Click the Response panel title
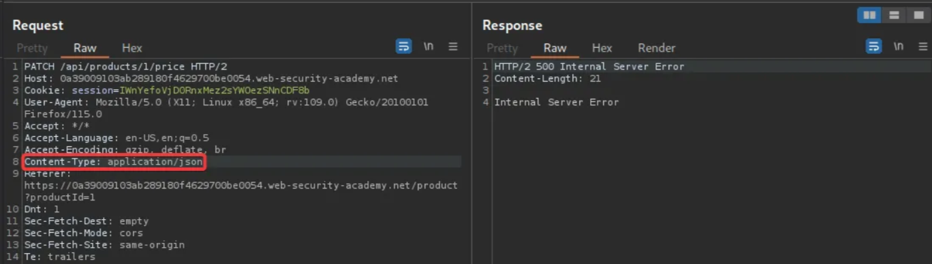Image resolution: width=932 pixels, height=264 pixels. (512, 25)
